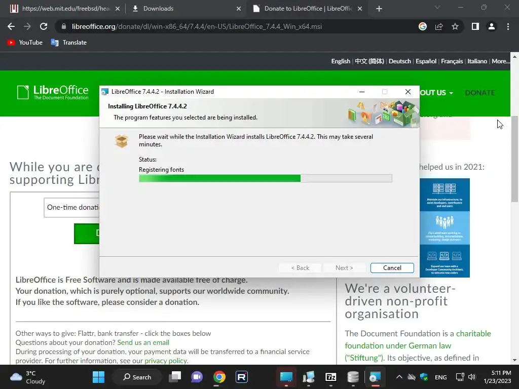Cancel the LibreOffice installation
The width and height of the screenshot is (519, 389).
[392, 268]
